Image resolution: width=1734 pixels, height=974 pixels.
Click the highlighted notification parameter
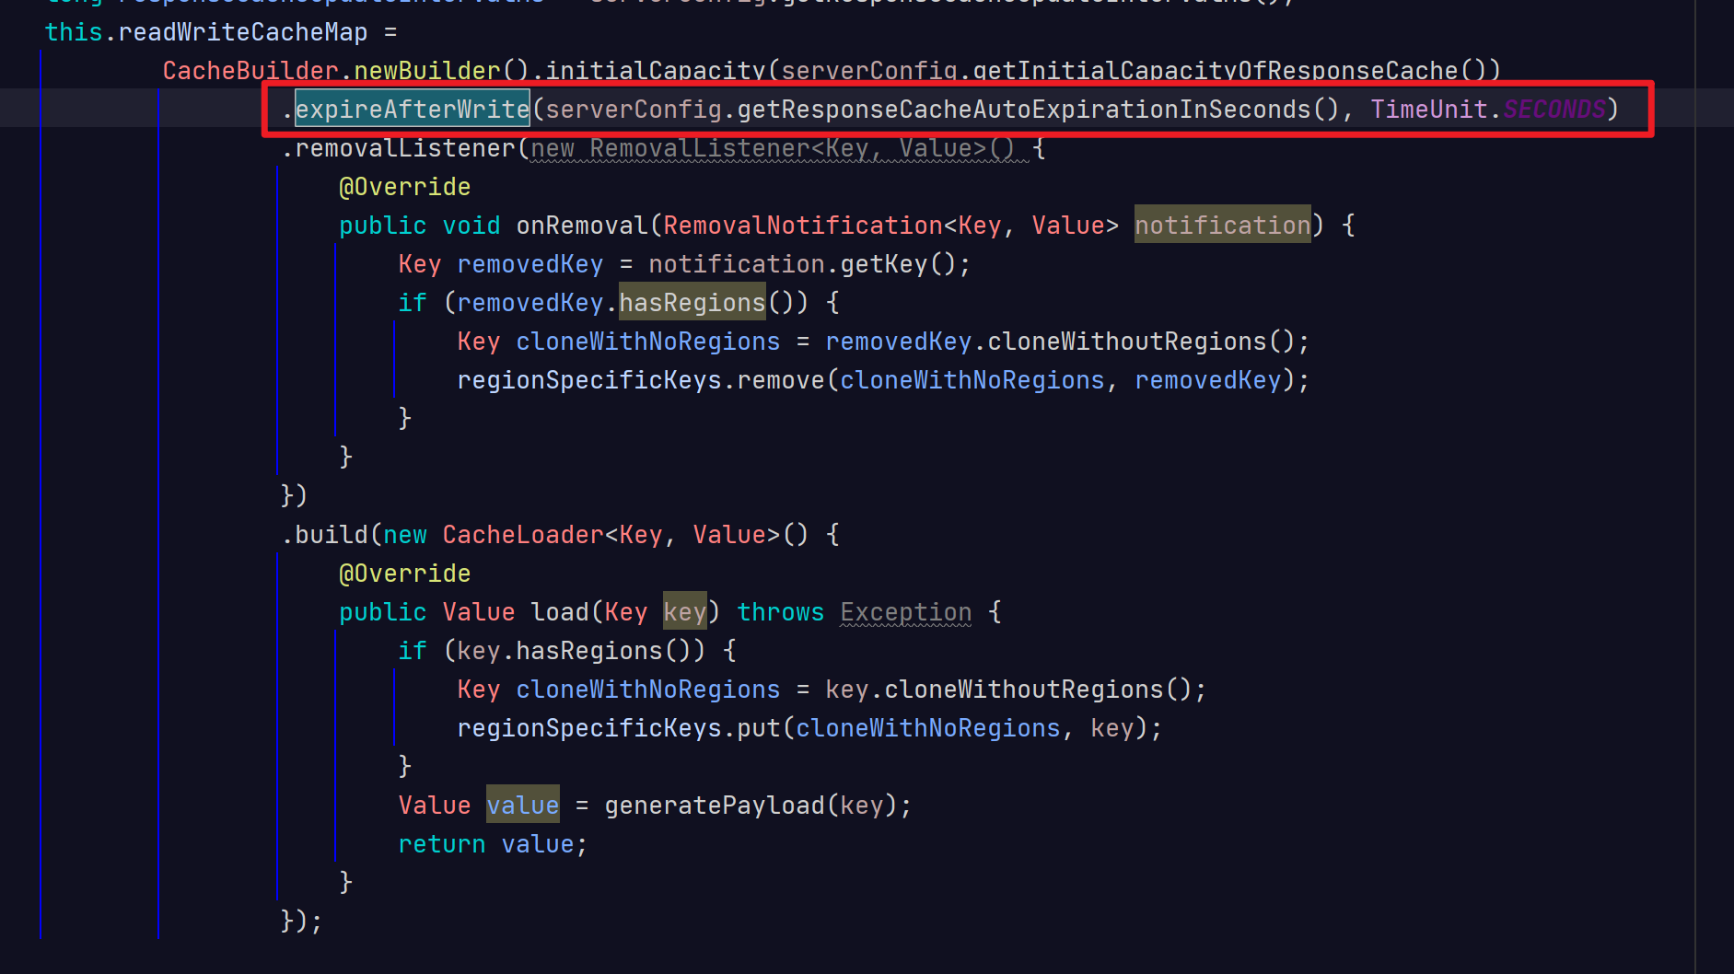(1222, 225)
